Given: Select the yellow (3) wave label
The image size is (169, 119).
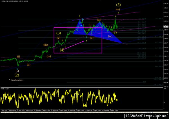Looking at the screenshot, I should pyautogui.click(x=59, y=33).
